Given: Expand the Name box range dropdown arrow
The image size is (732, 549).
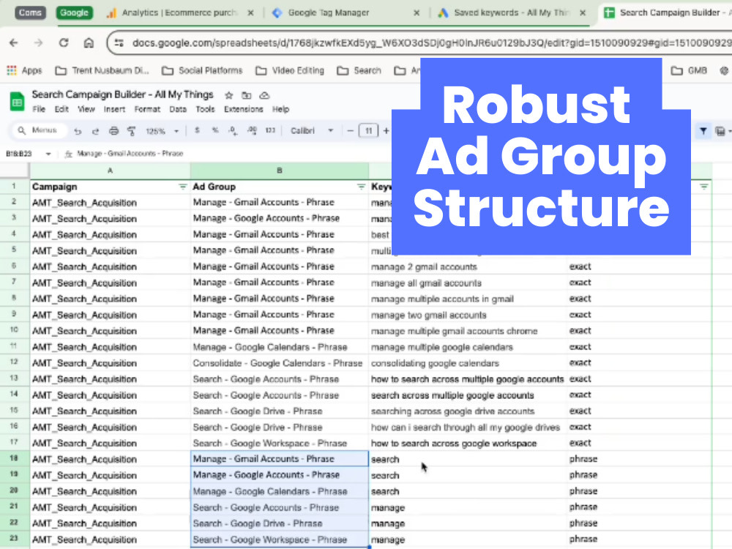Looking at the screenshot, I should coord(48,154).
